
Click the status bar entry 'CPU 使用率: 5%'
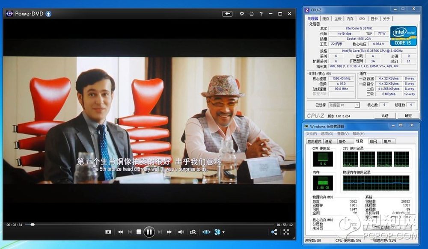348,240
